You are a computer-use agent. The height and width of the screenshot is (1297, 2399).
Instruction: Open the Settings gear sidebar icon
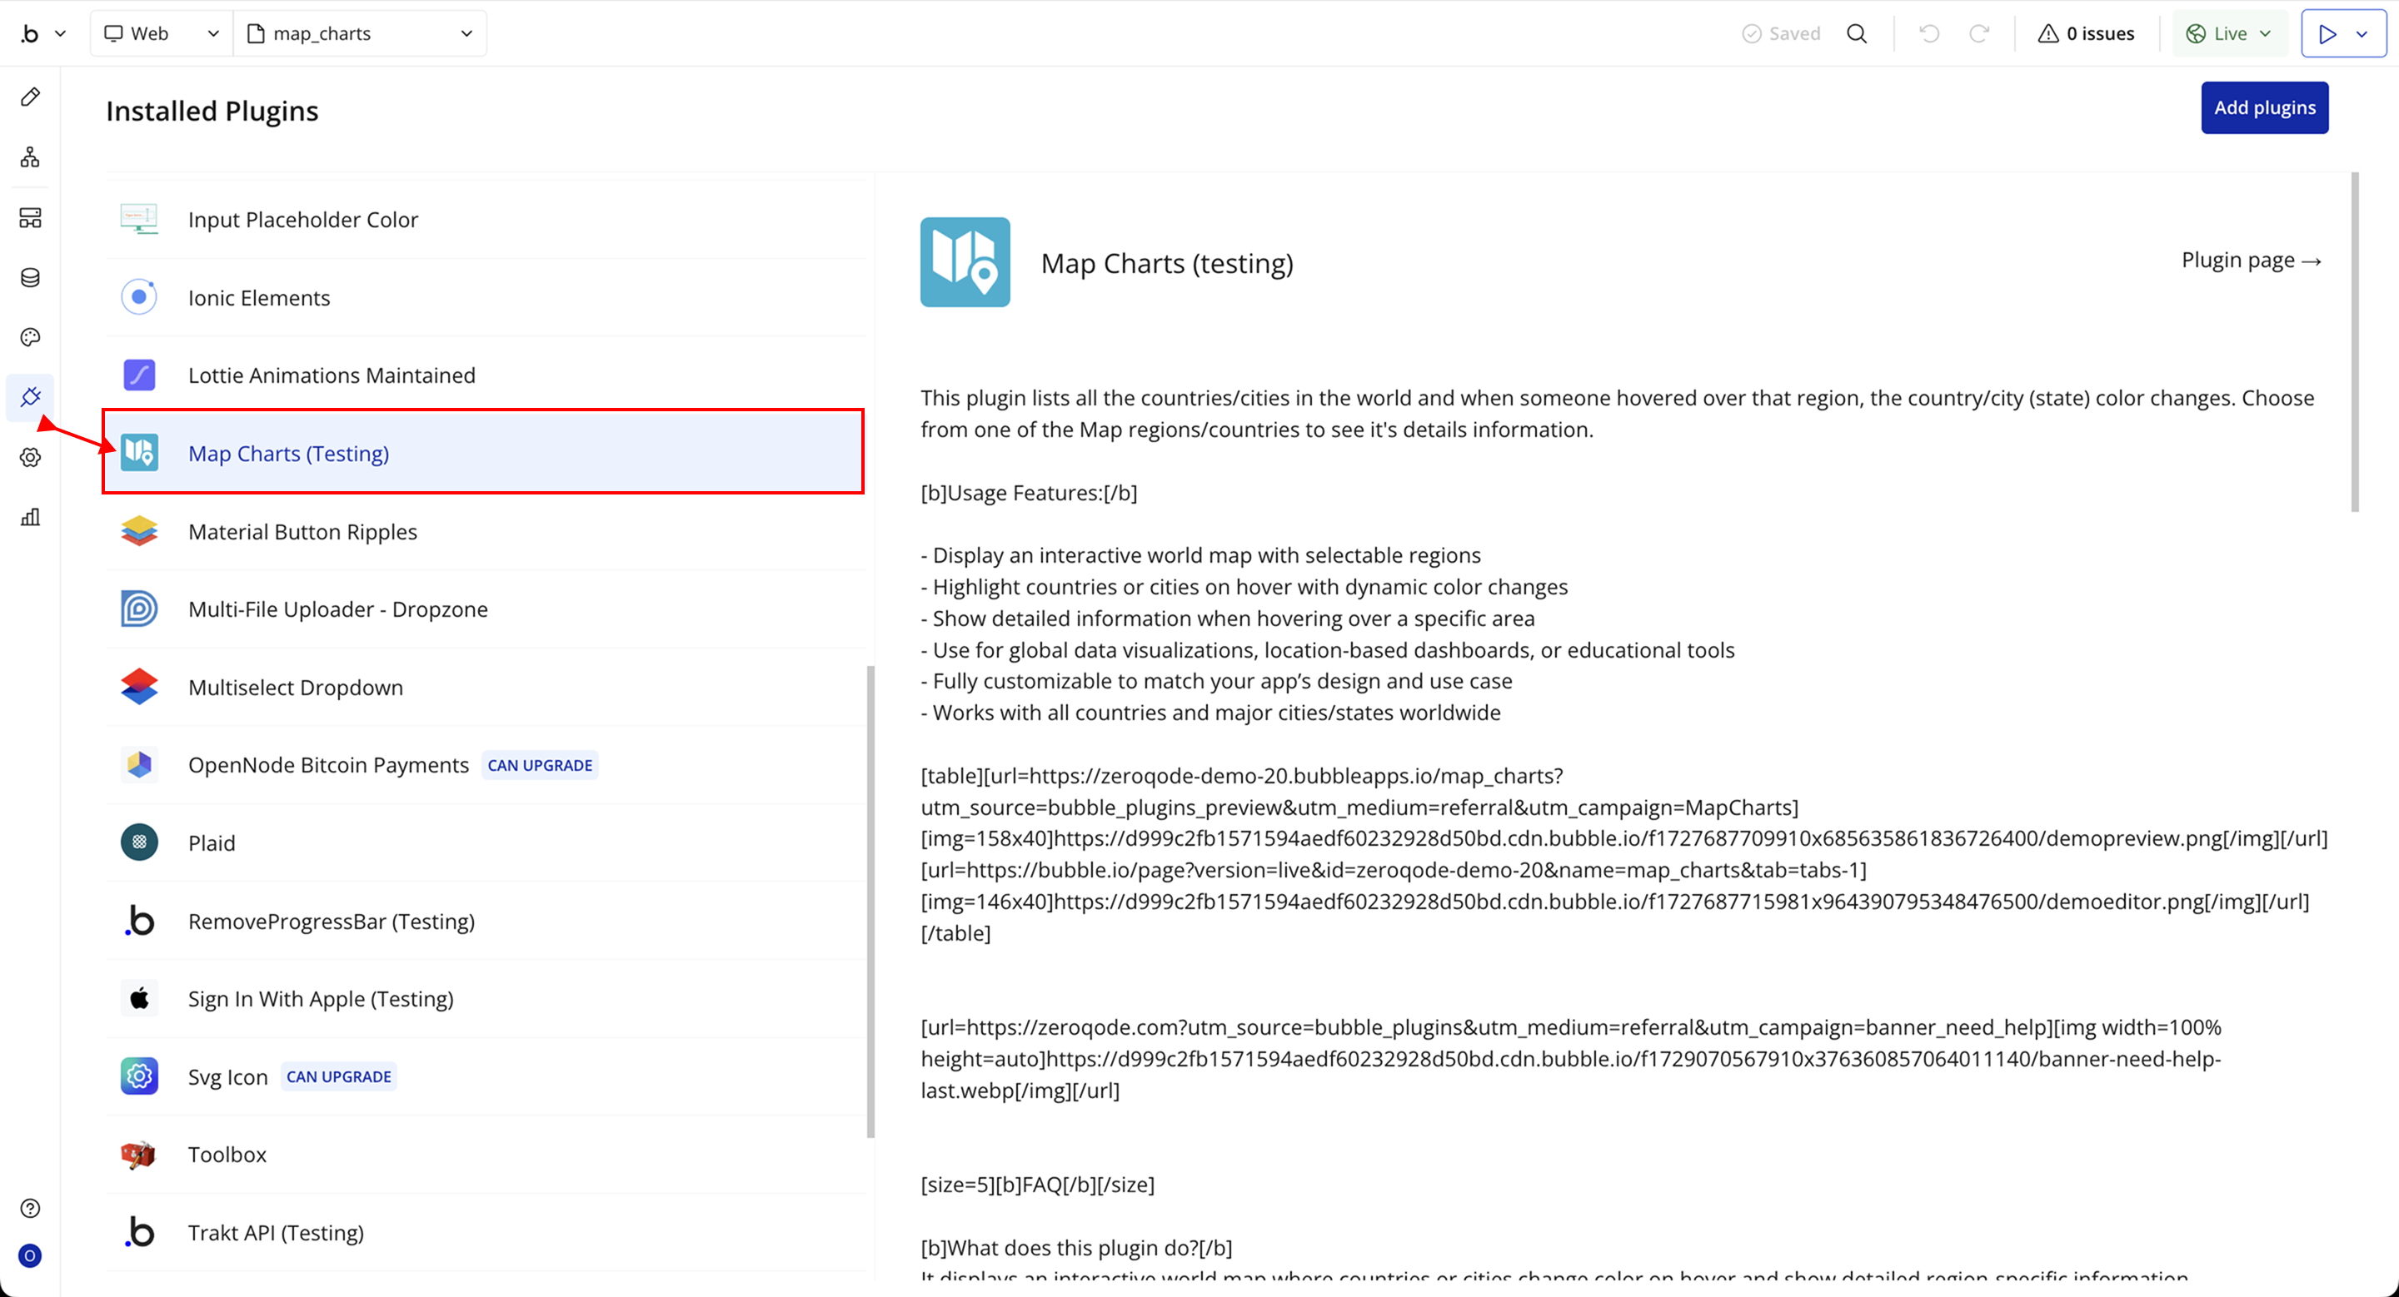coord(30,457)
